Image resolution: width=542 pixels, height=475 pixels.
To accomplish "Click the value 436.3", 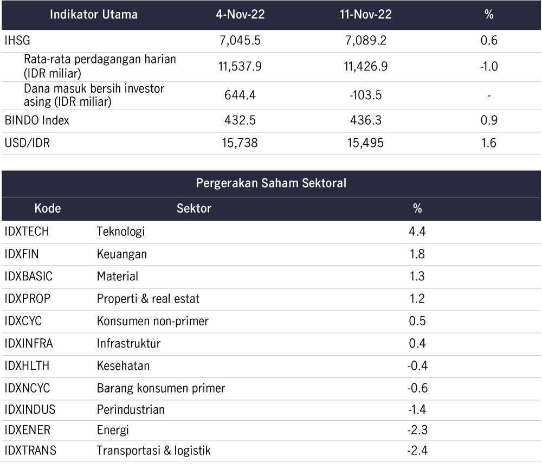I will click(366, 120).
